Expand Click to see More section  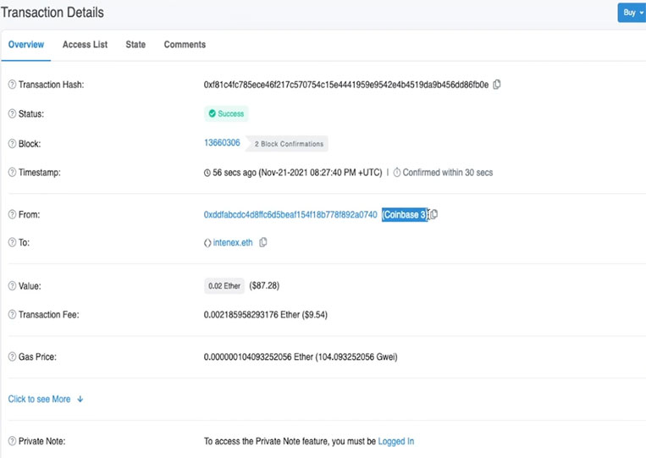coord(46,399)
